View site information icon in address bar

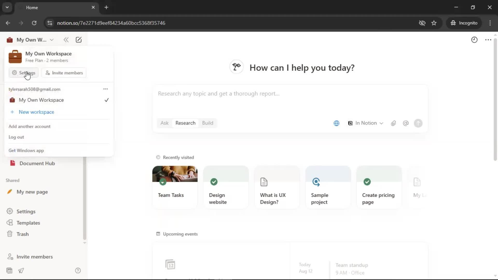tap(50, 23)
